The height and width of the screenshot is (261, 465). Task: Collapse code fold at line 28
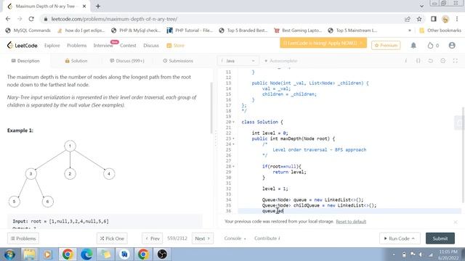point(233,166)
